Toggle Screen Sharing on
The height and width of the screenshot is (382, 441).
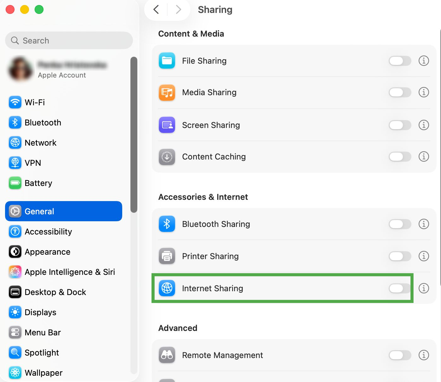click(x=400, y=125)
